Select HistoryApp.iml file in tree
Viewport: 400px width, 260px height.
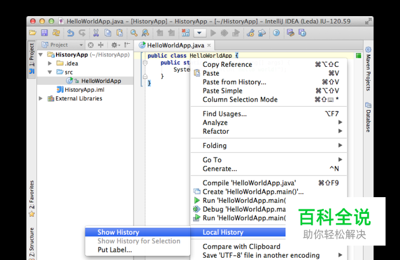pos(84,89)
